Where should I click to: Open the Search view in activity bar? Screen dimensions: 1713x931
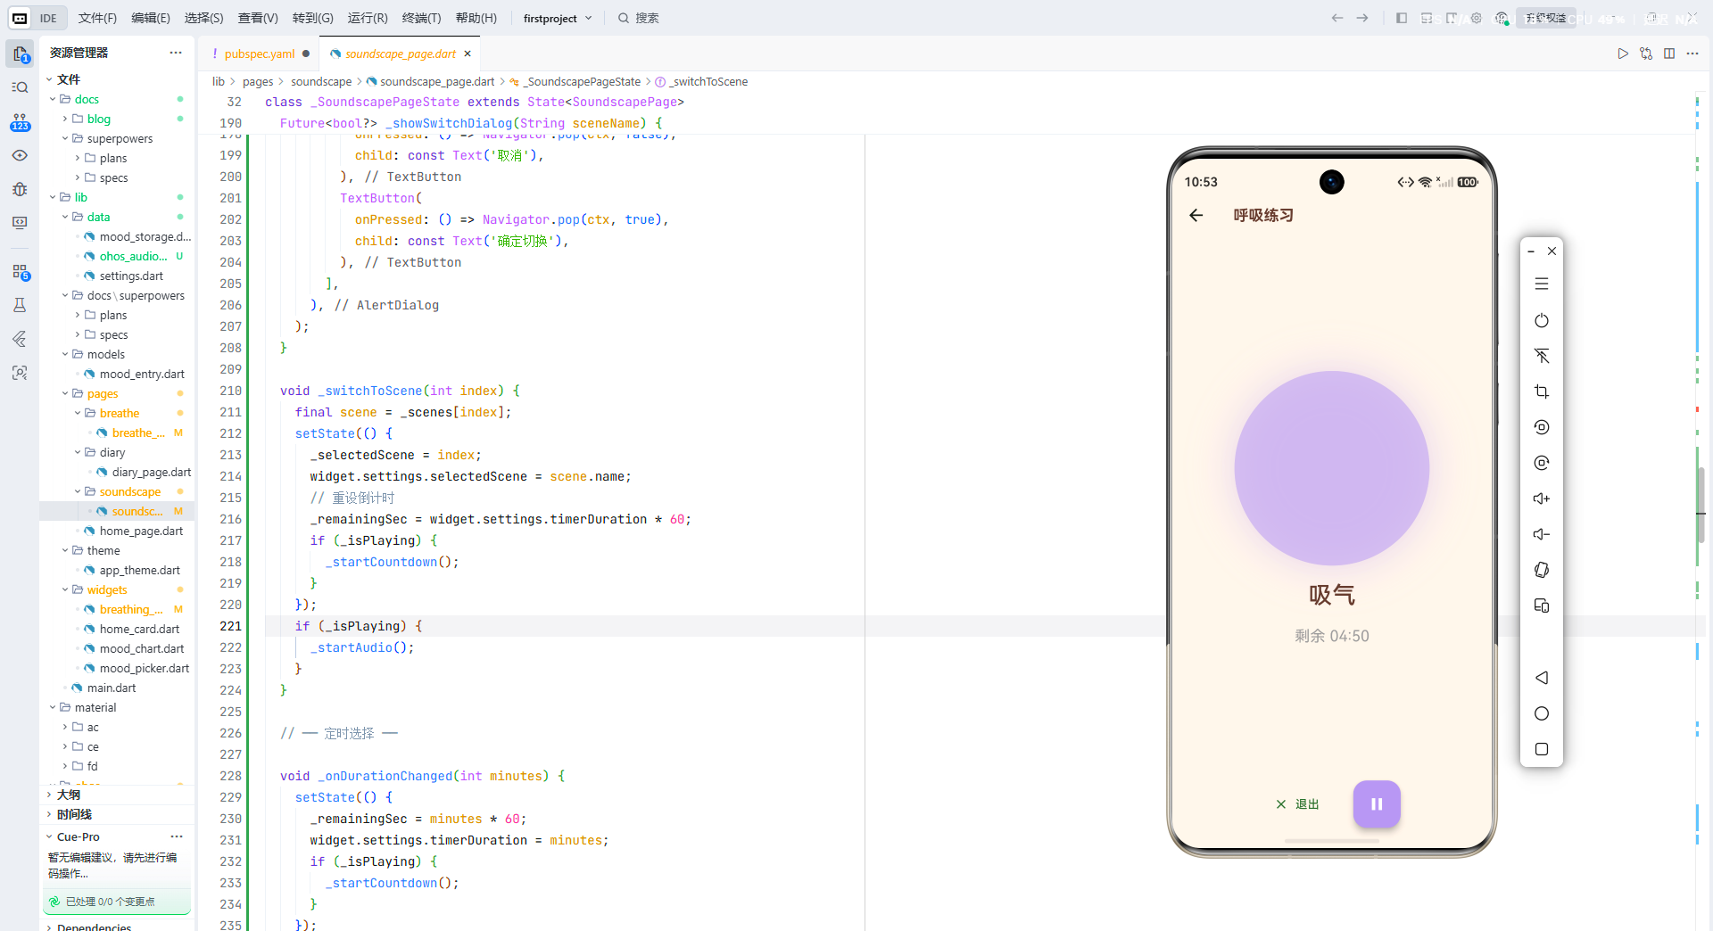tap(20, 87)
